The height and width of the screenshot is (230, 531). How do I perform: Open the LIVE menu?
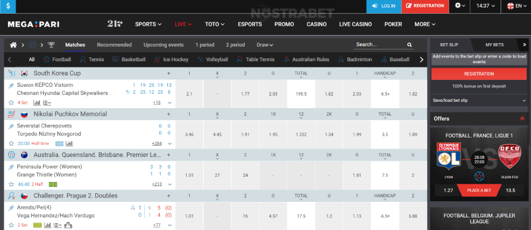point(183,24)
